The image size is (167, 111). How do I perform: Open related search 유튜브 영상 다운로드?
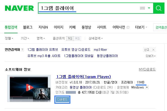76,49
